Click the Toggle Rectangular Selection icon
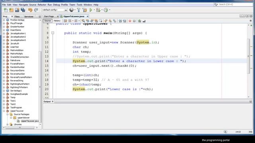Viewport: 255px width, 143px height. coord(100,21)
